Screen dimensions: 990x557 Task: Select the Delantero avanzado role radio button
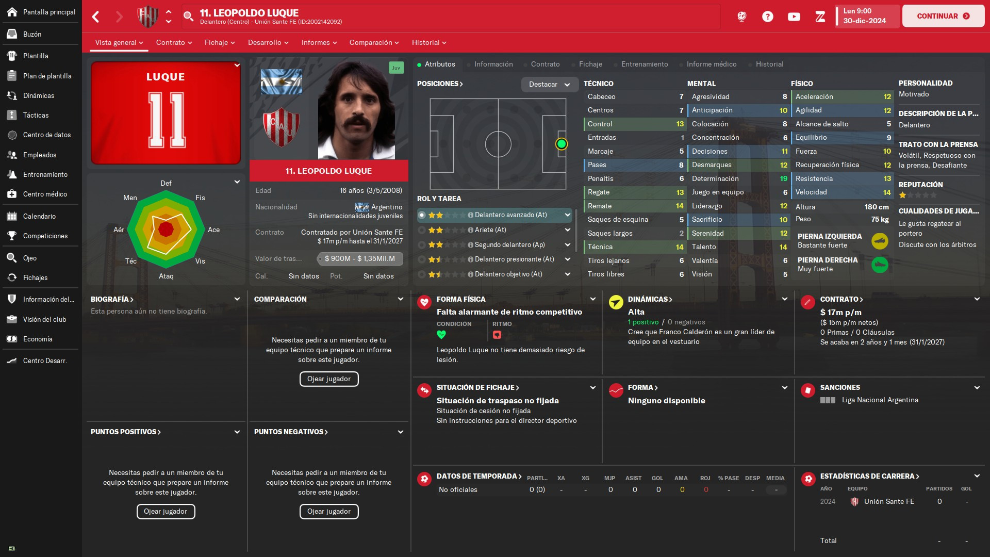422,215
